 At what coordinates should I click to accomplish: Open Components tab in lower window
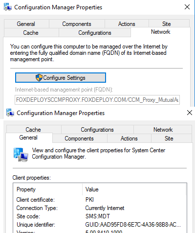point(79,139)
